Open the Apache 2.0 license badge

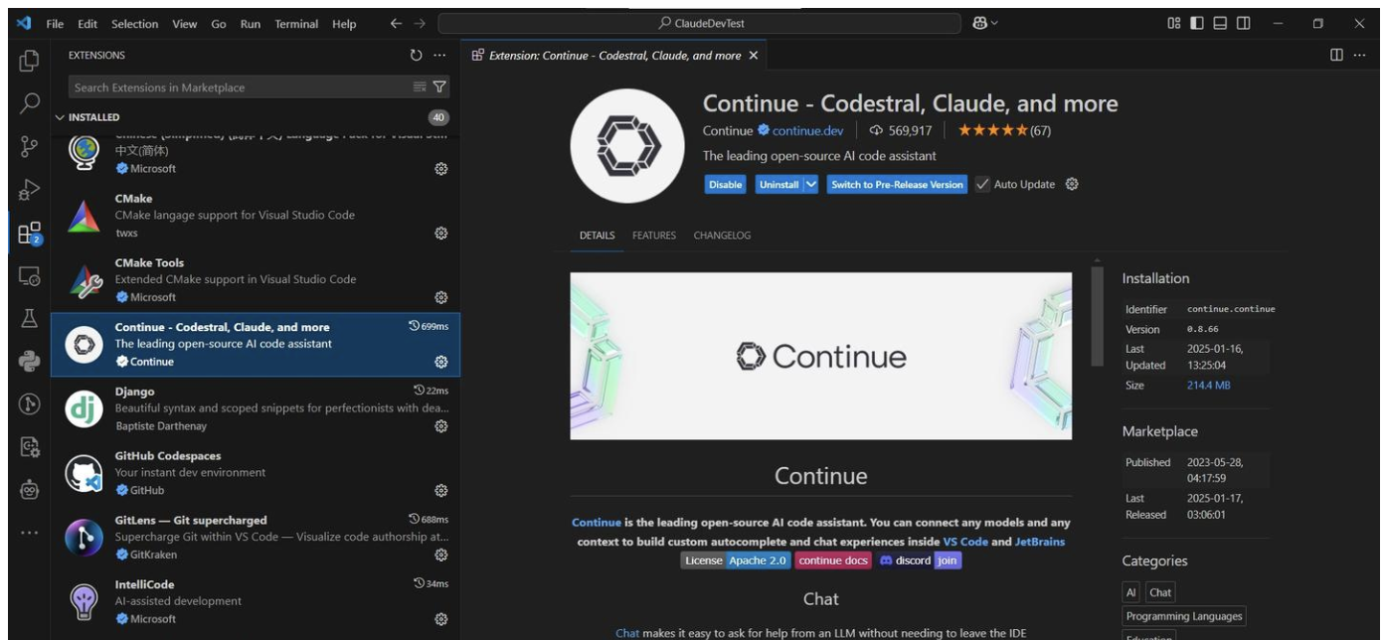tap(736, 560)
